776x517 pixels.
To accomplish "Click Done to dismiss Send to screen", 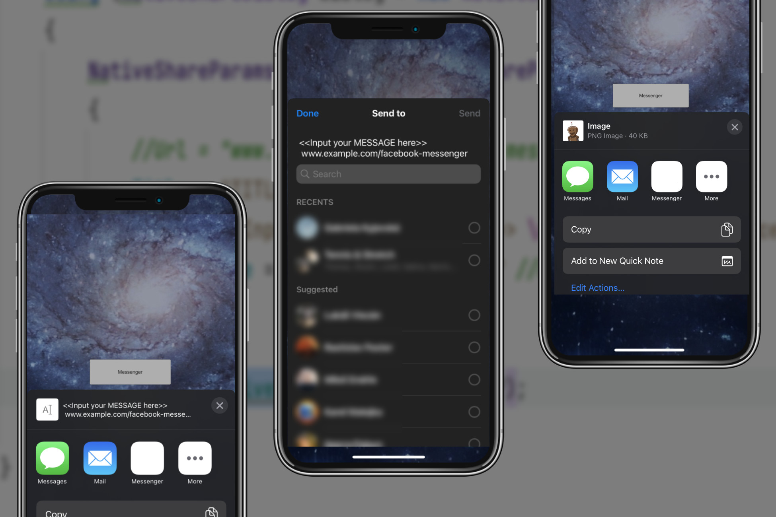I will (x=306, y=113).
